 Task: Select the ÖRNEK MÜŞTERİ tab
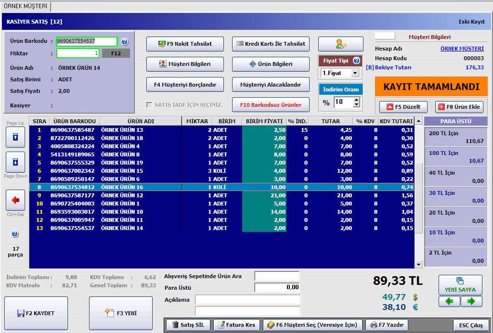26,6
